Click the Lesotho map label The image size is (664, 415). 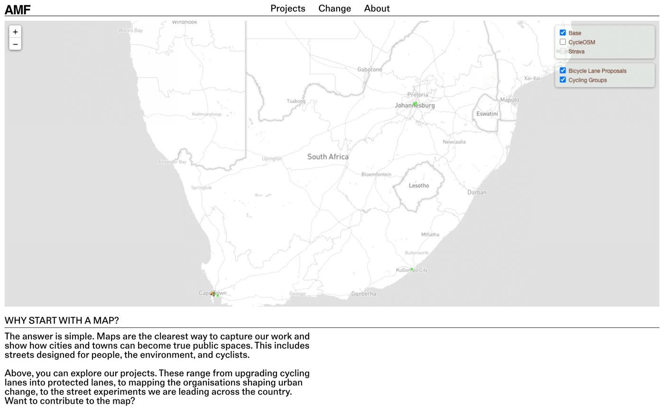click(x=419, y=185)
